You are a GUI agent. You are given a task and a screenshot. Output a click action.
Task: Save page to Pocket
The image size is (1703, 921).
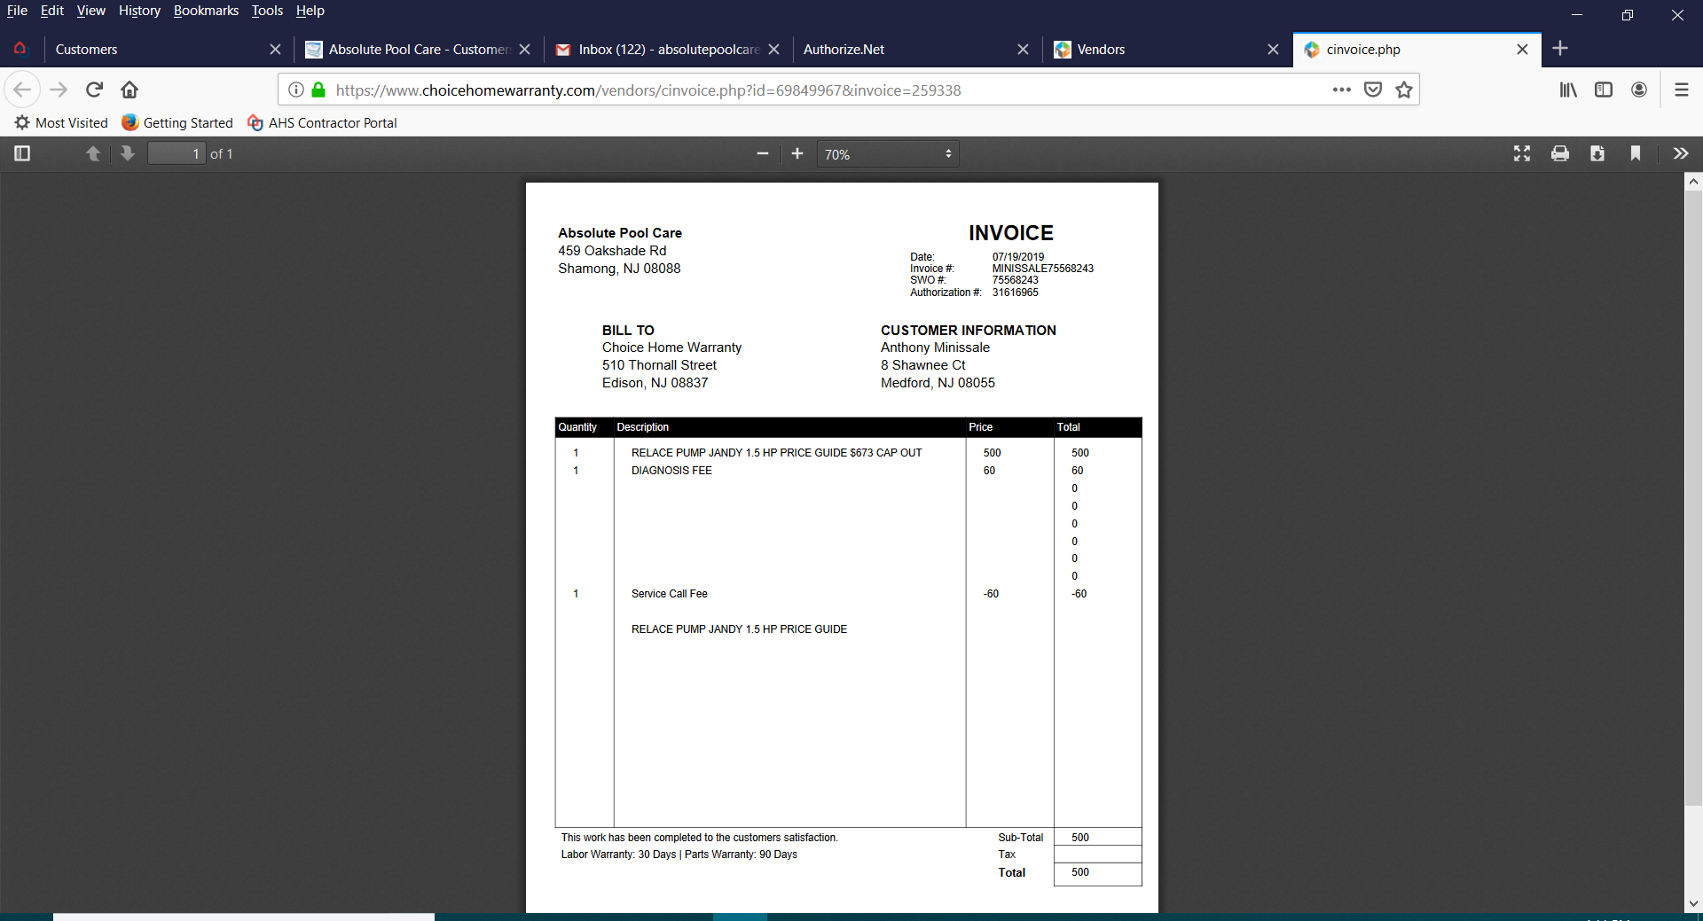point(1373,90)
